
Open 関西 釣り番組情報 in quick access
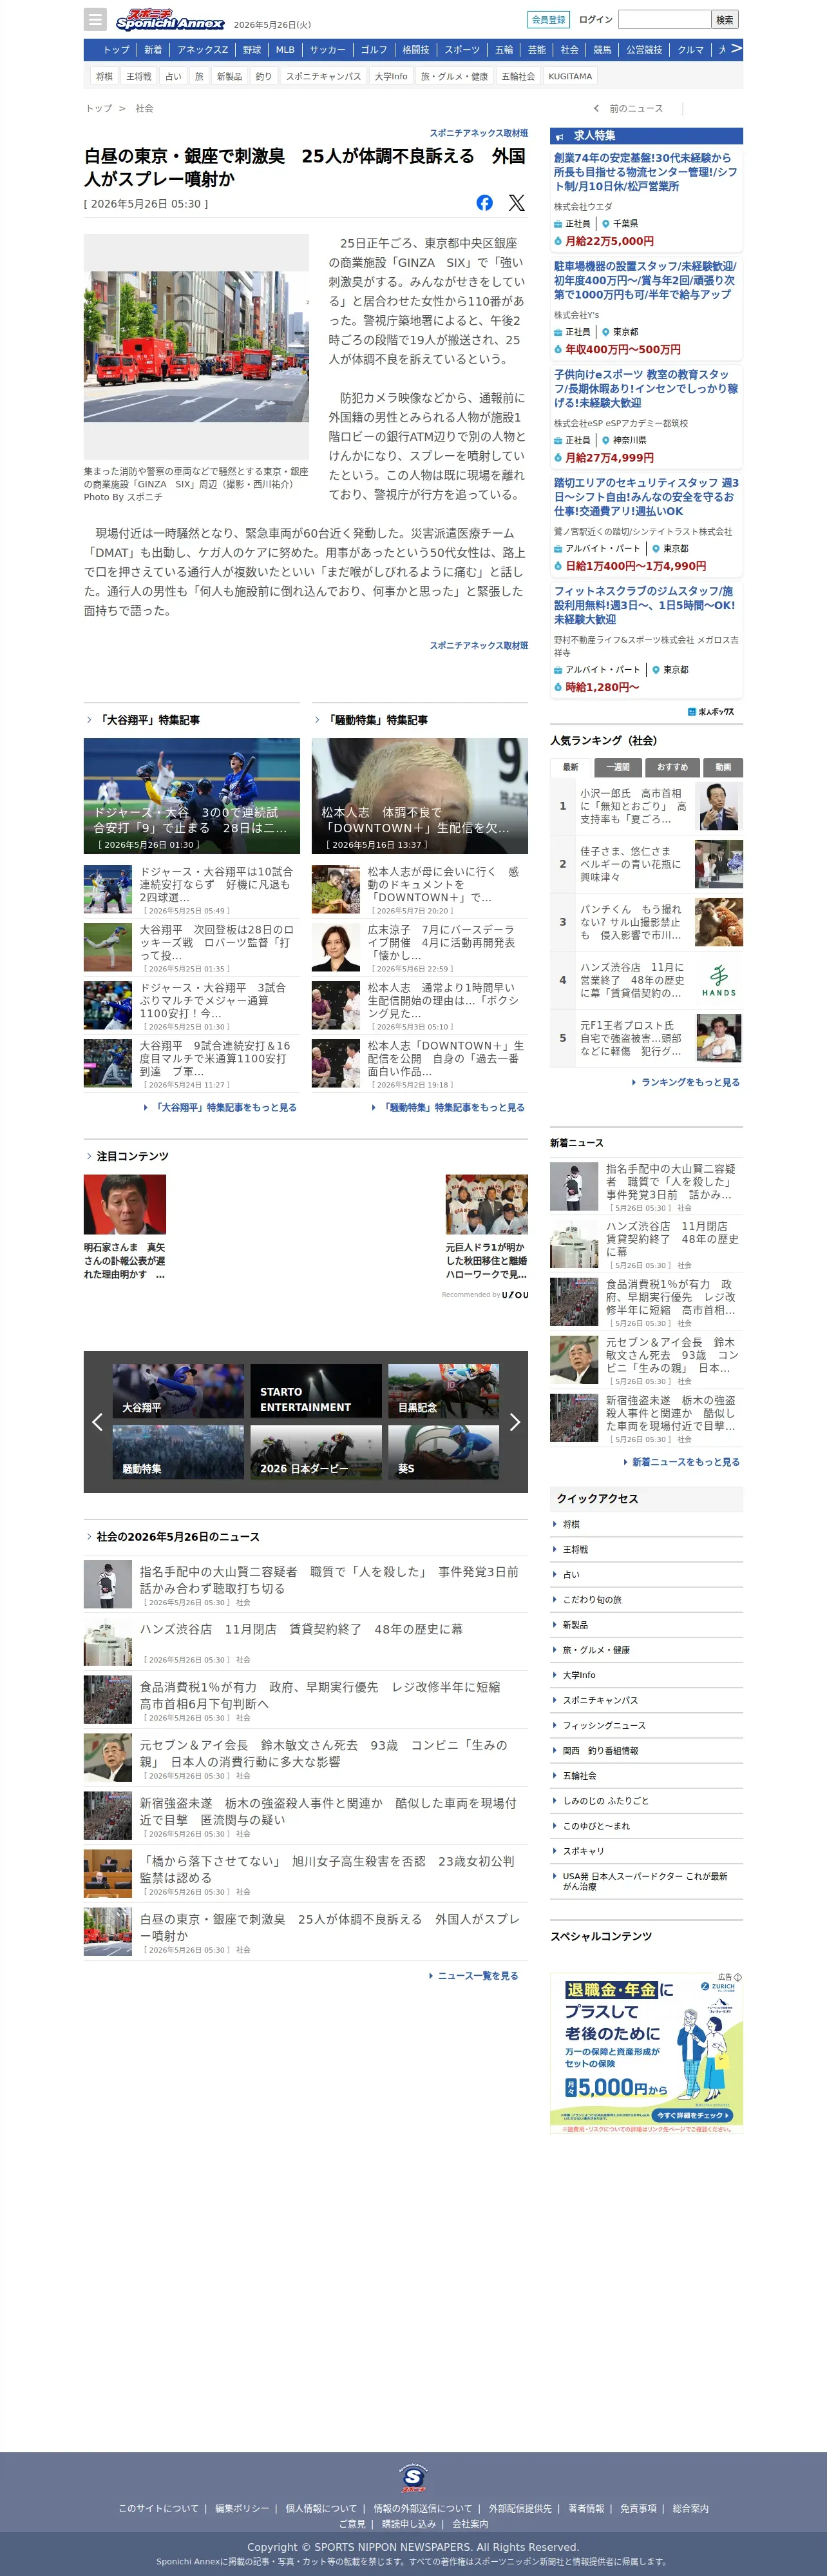[x=600, y=1750]
